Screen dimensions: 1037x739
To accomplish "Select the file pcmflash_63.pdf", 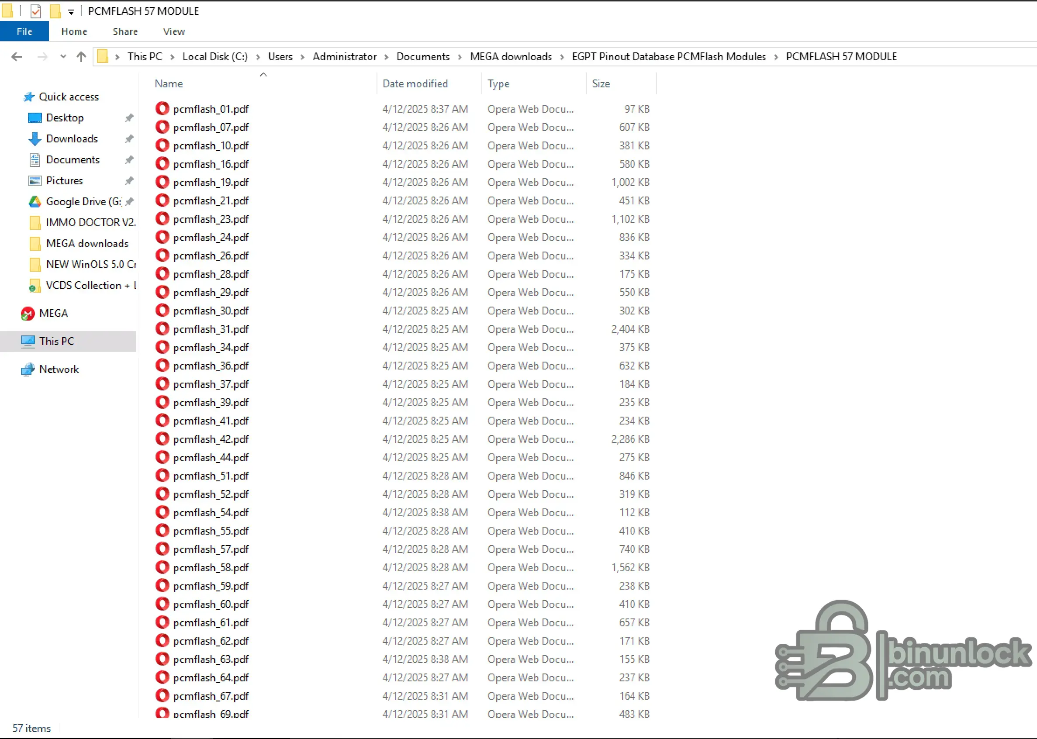I will tap(211, 660).
